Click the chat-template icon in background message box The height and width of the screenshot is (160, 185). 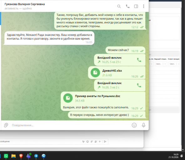coord(96,142)
